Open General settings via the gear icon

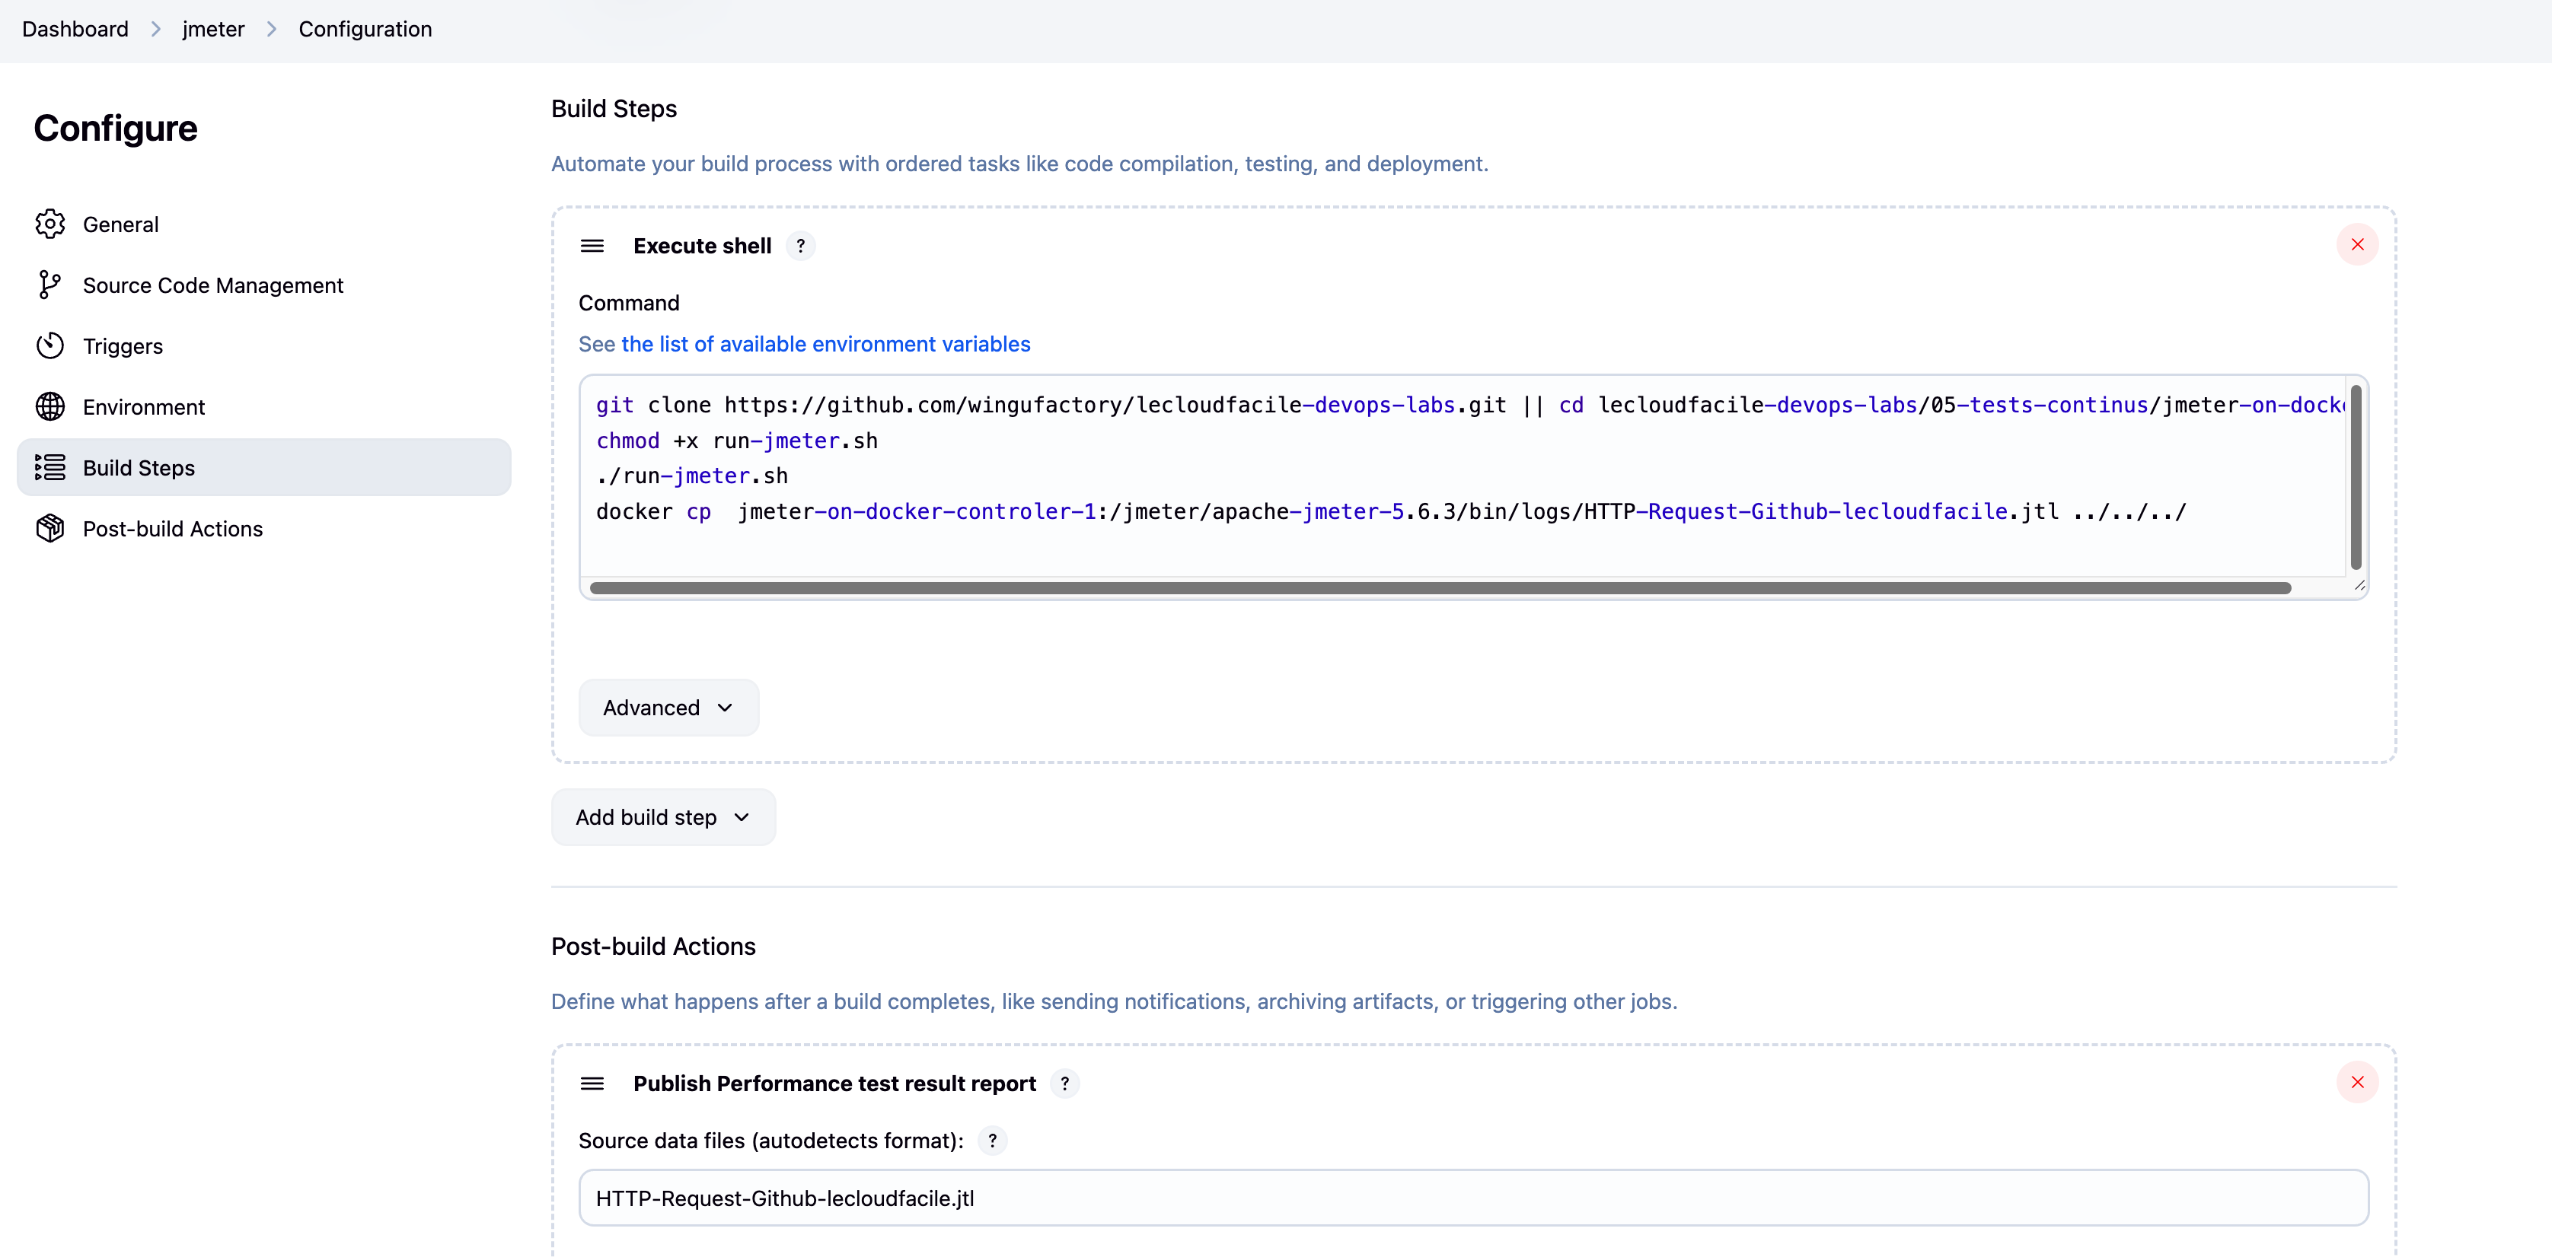pyautogui.click(x=49, y=224)
